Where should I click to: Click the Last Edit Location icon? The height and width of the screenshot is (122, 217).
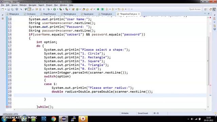click(x=119, y=9)
